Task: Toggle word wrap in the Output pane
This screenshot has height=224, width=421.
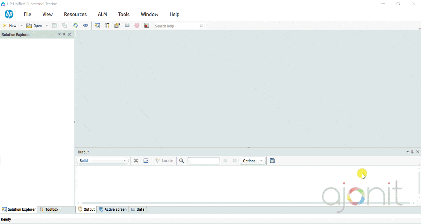Action: point(146,161)
